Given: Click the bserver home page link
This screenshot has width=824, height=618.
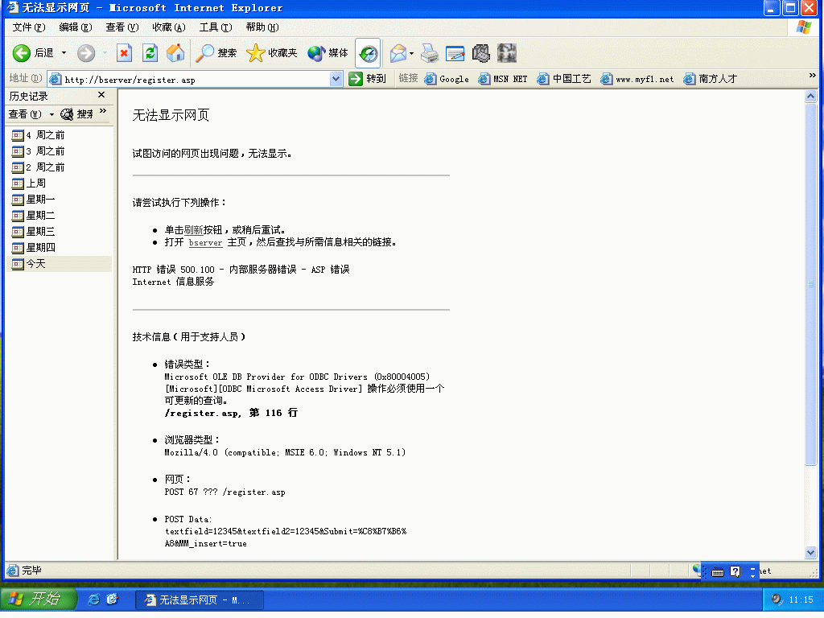Looking at the screenshot, I should point(205,242).
